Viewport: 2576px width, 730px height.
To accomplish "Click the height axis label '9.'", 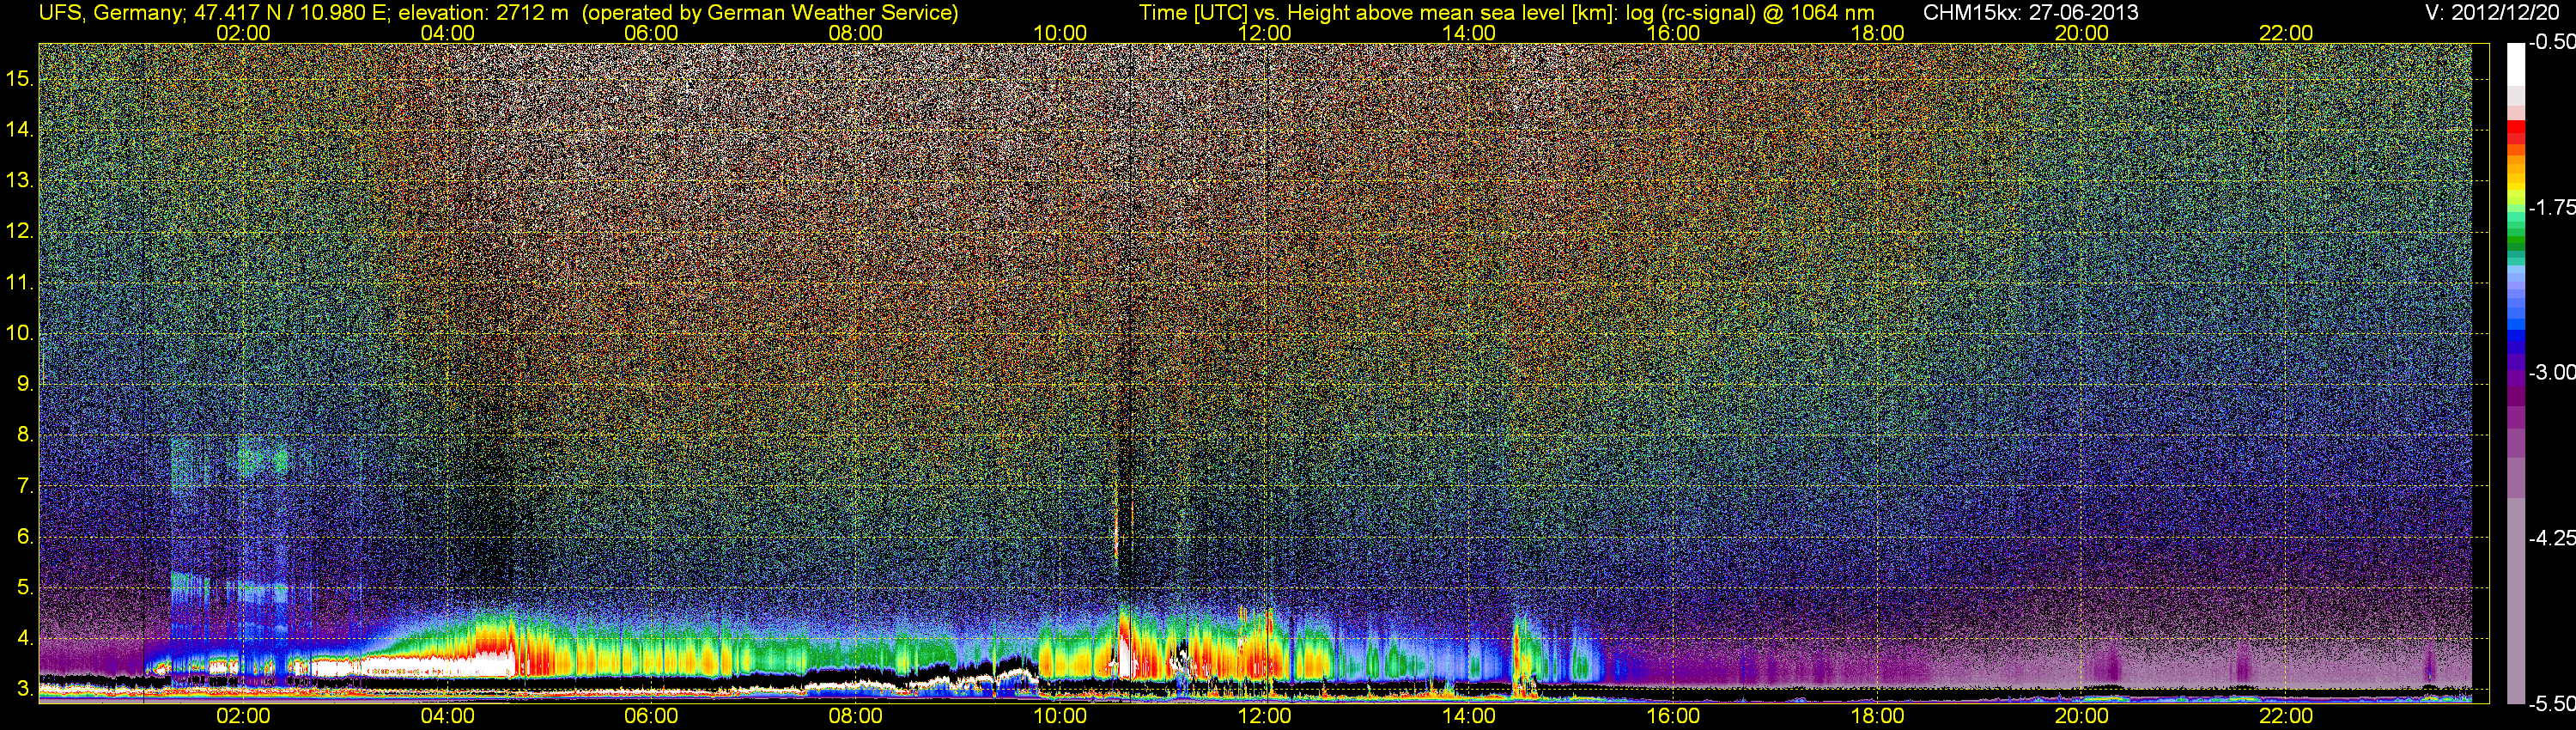I will [x=25, y=384].
